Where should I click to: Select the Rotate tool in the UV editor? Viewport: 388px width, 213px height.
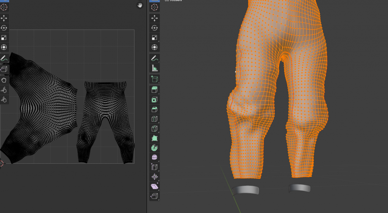[x=4, y=28]
